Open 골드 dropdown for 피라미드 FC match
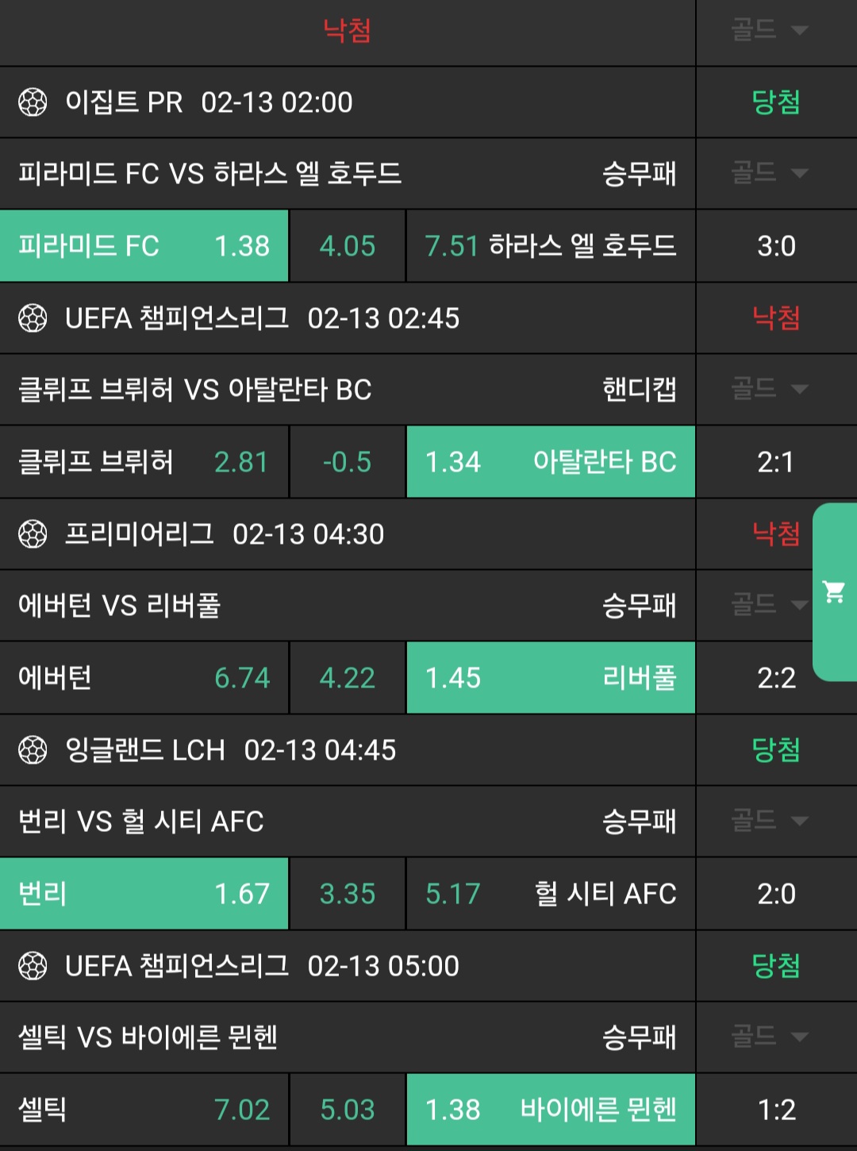 769,173
